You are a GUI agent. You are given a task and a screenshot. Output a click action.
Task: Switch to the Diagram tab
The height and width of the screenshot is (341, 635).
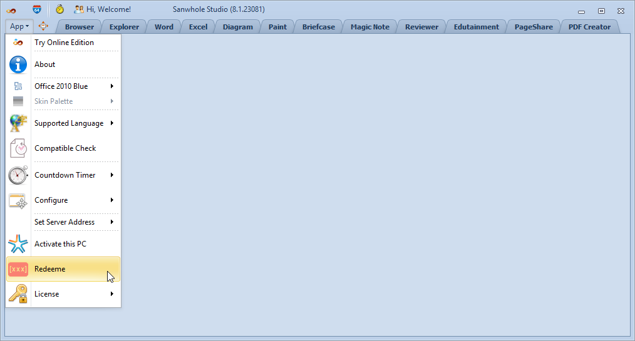238,27
